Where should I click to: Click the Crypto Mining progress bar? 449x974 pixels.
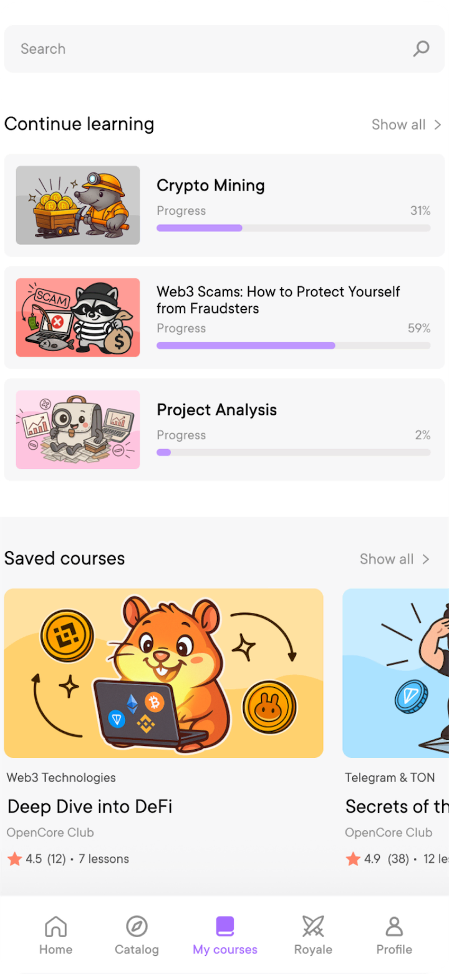[x=293, y=228]
